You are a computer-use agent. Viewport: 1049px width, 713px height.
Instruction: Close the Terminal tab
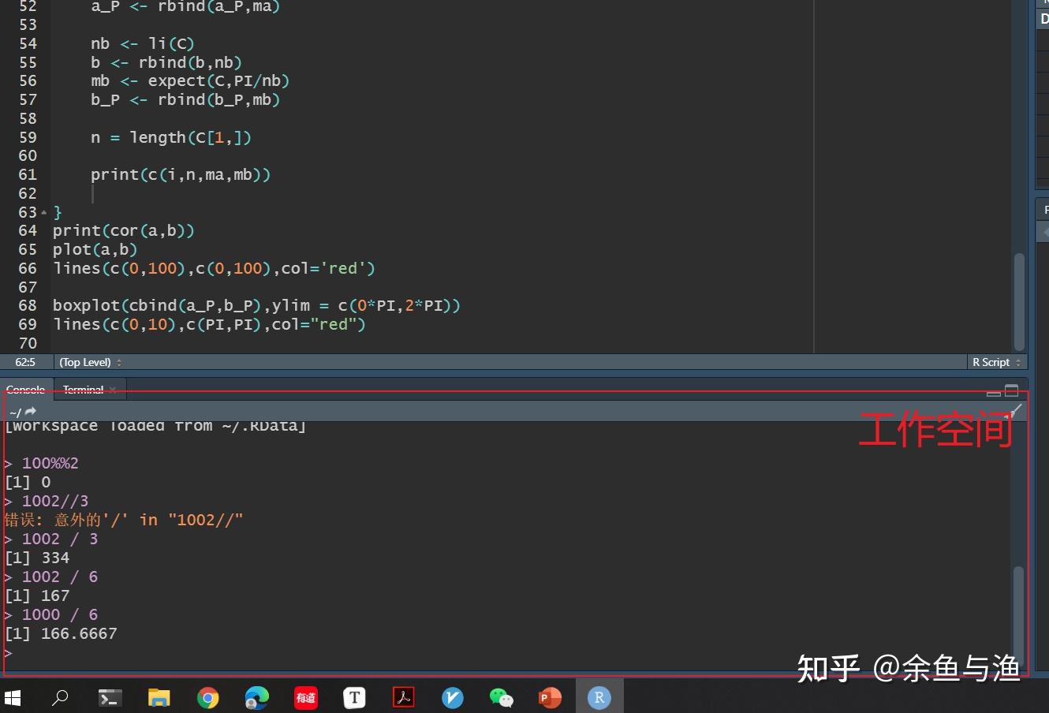[113, 388]
